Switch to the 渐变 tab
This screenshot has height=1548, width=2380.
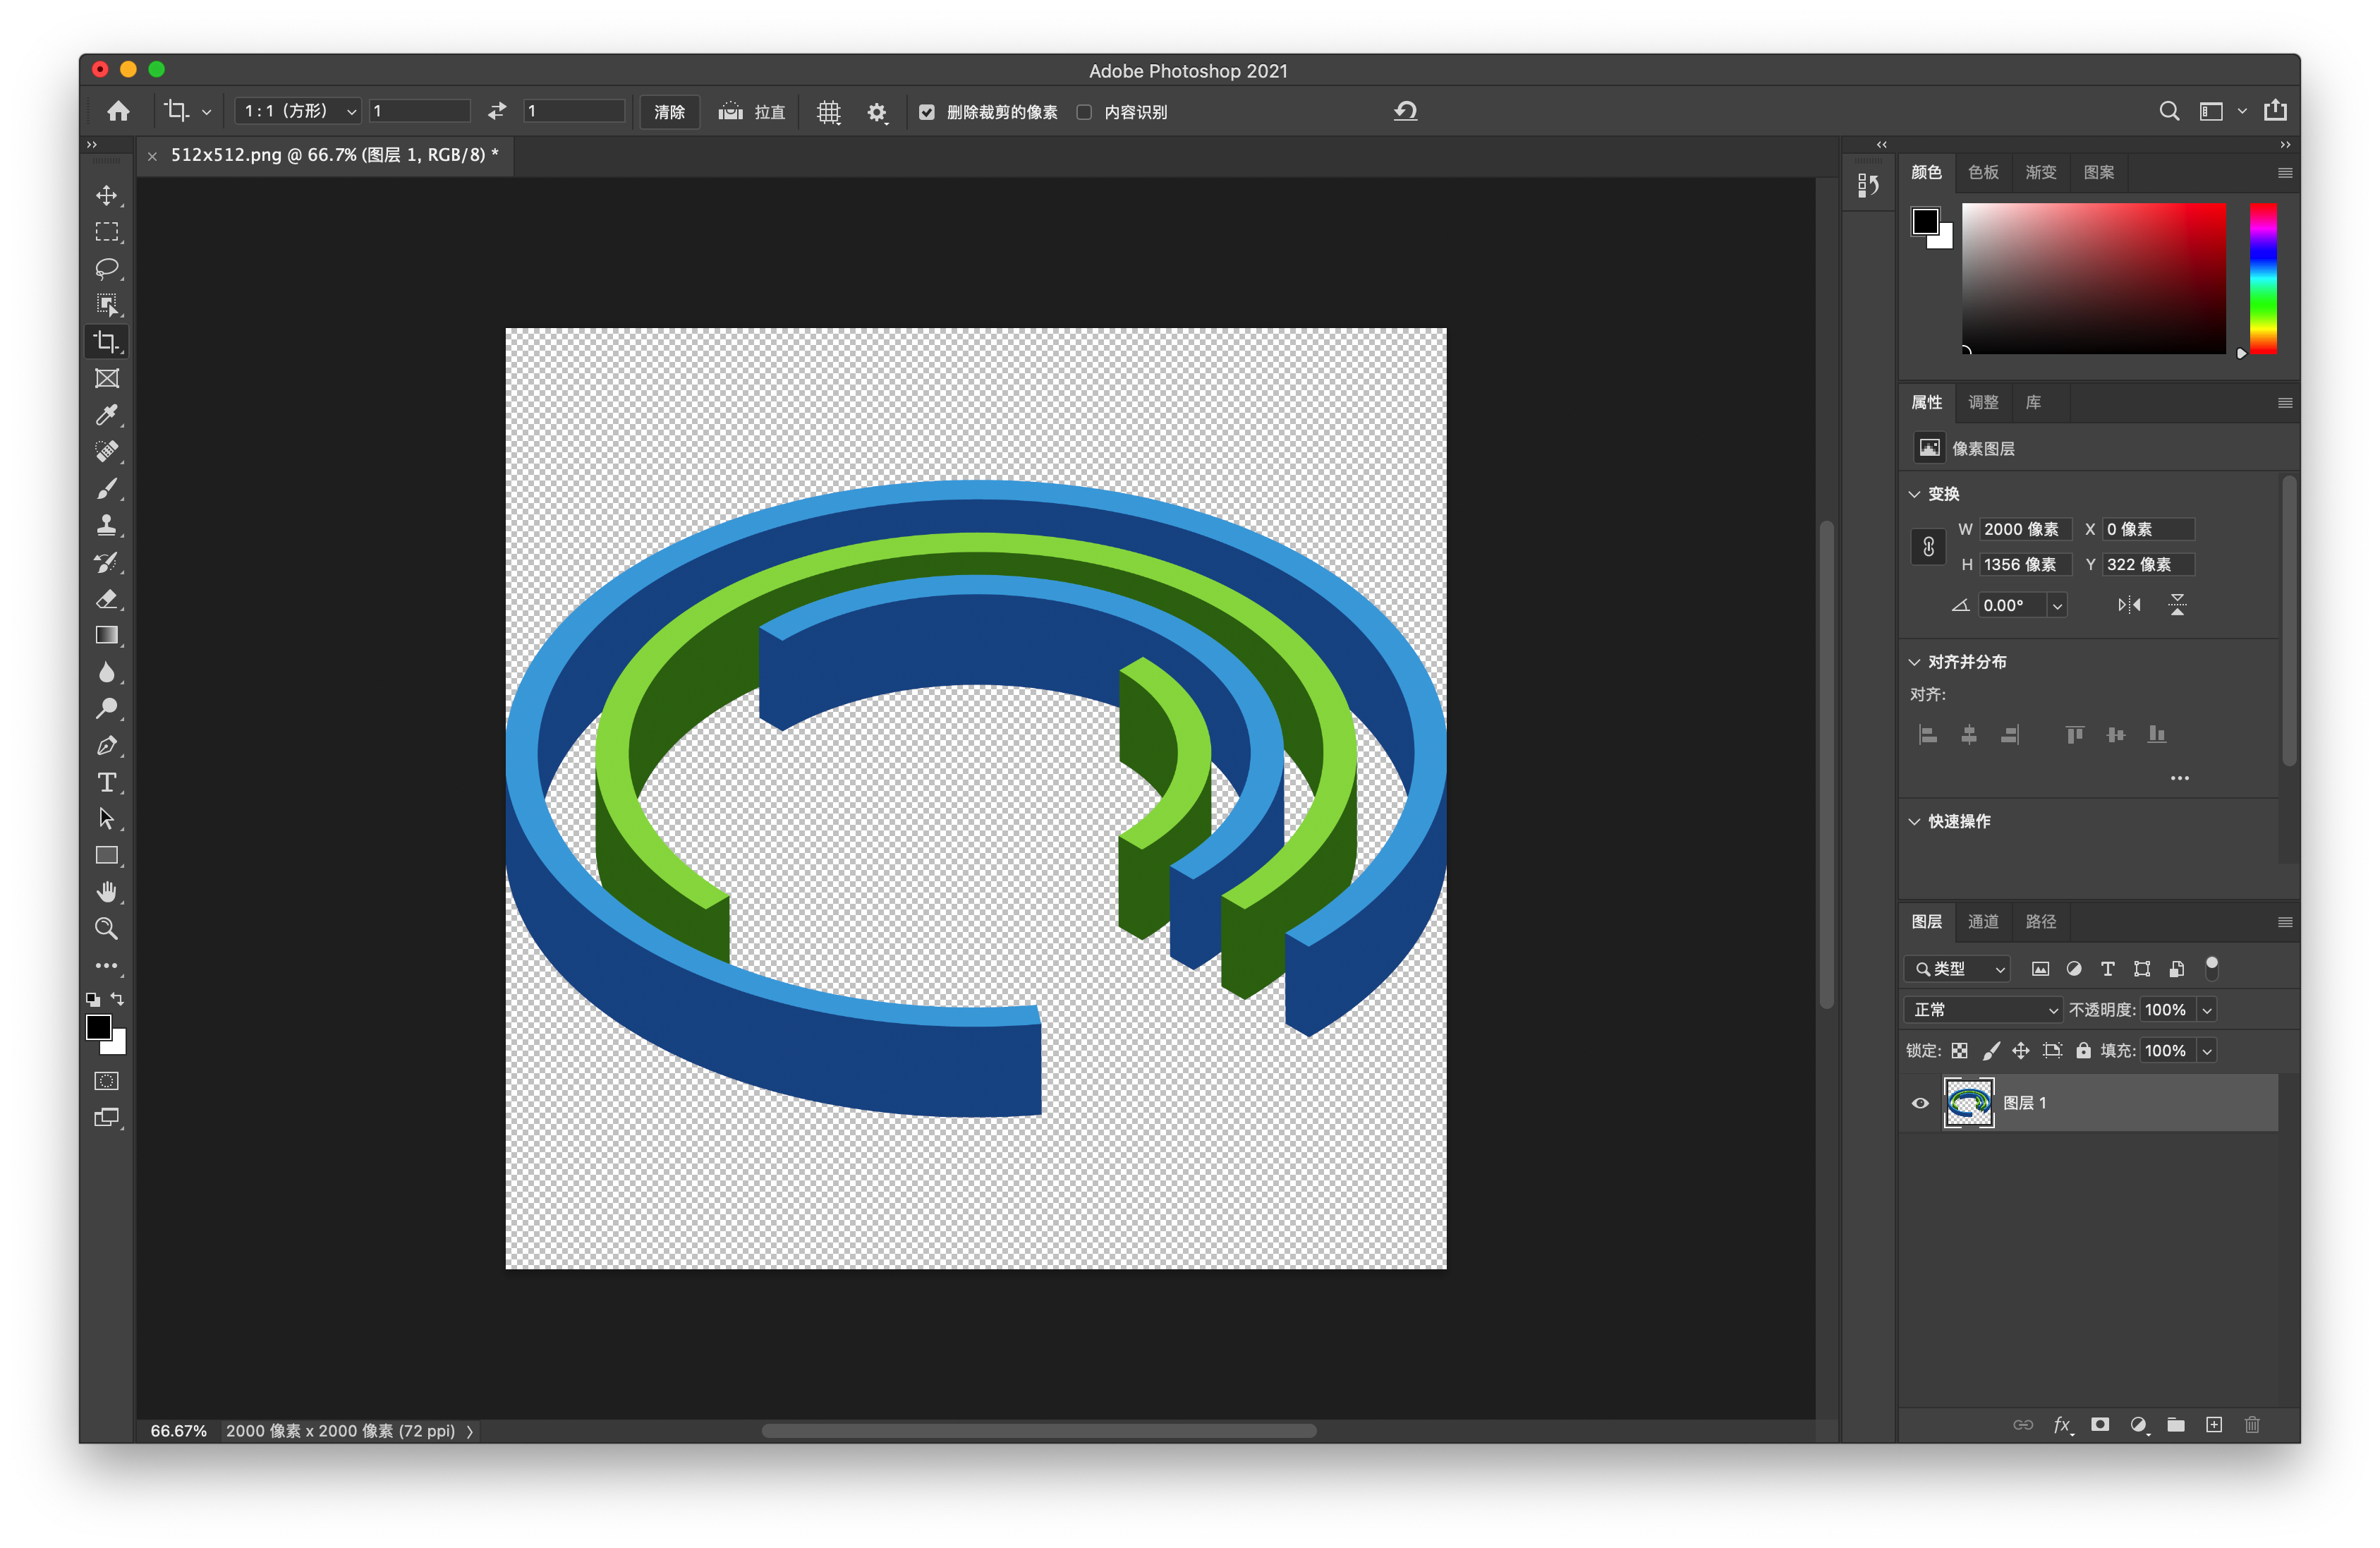2040,172
